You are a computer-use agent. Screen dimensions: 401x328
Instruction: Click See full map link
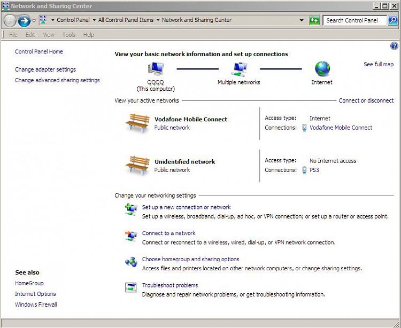(379, 64)
